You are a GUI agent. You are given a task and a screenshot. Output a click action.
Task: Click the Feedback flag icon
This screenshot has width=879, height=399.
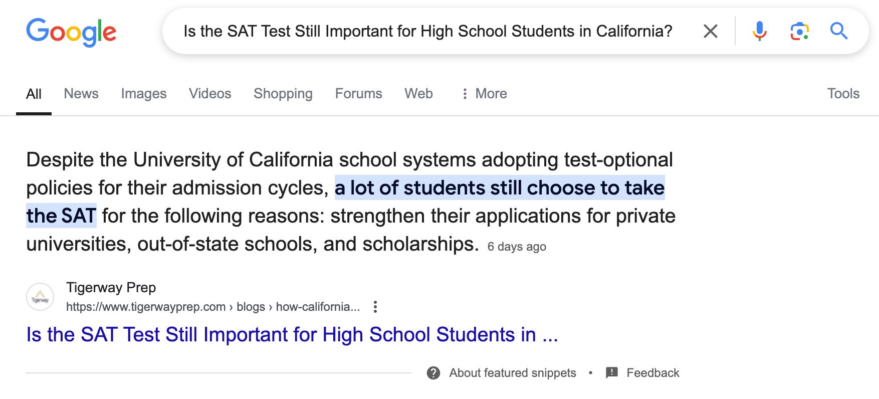pos(611,373)
